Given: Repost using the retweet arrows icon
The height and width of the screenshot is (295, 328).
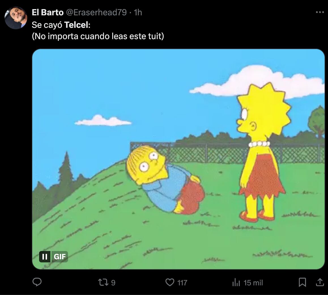Looking at the screenshot, I should click(102, 282).
